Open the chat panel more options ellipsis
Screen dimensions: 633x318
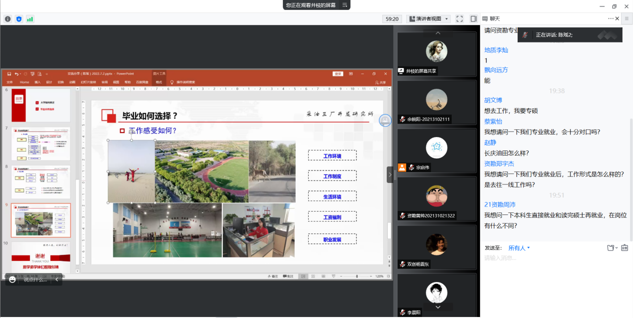tap(611, 18)
